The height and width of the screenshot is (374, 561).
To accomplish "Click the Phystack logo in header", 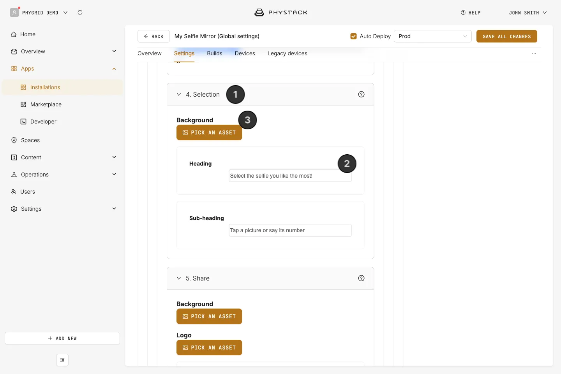I will tap(280, 12).
